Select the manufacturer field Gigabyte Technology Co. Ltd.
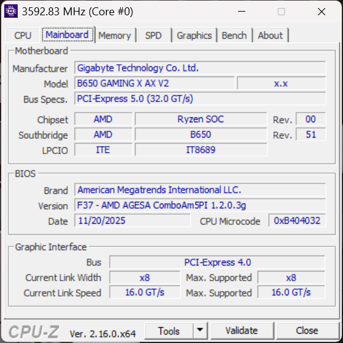The width and height of the screenshot is (343, 343). pyautogui.click(x=200, y=68)
